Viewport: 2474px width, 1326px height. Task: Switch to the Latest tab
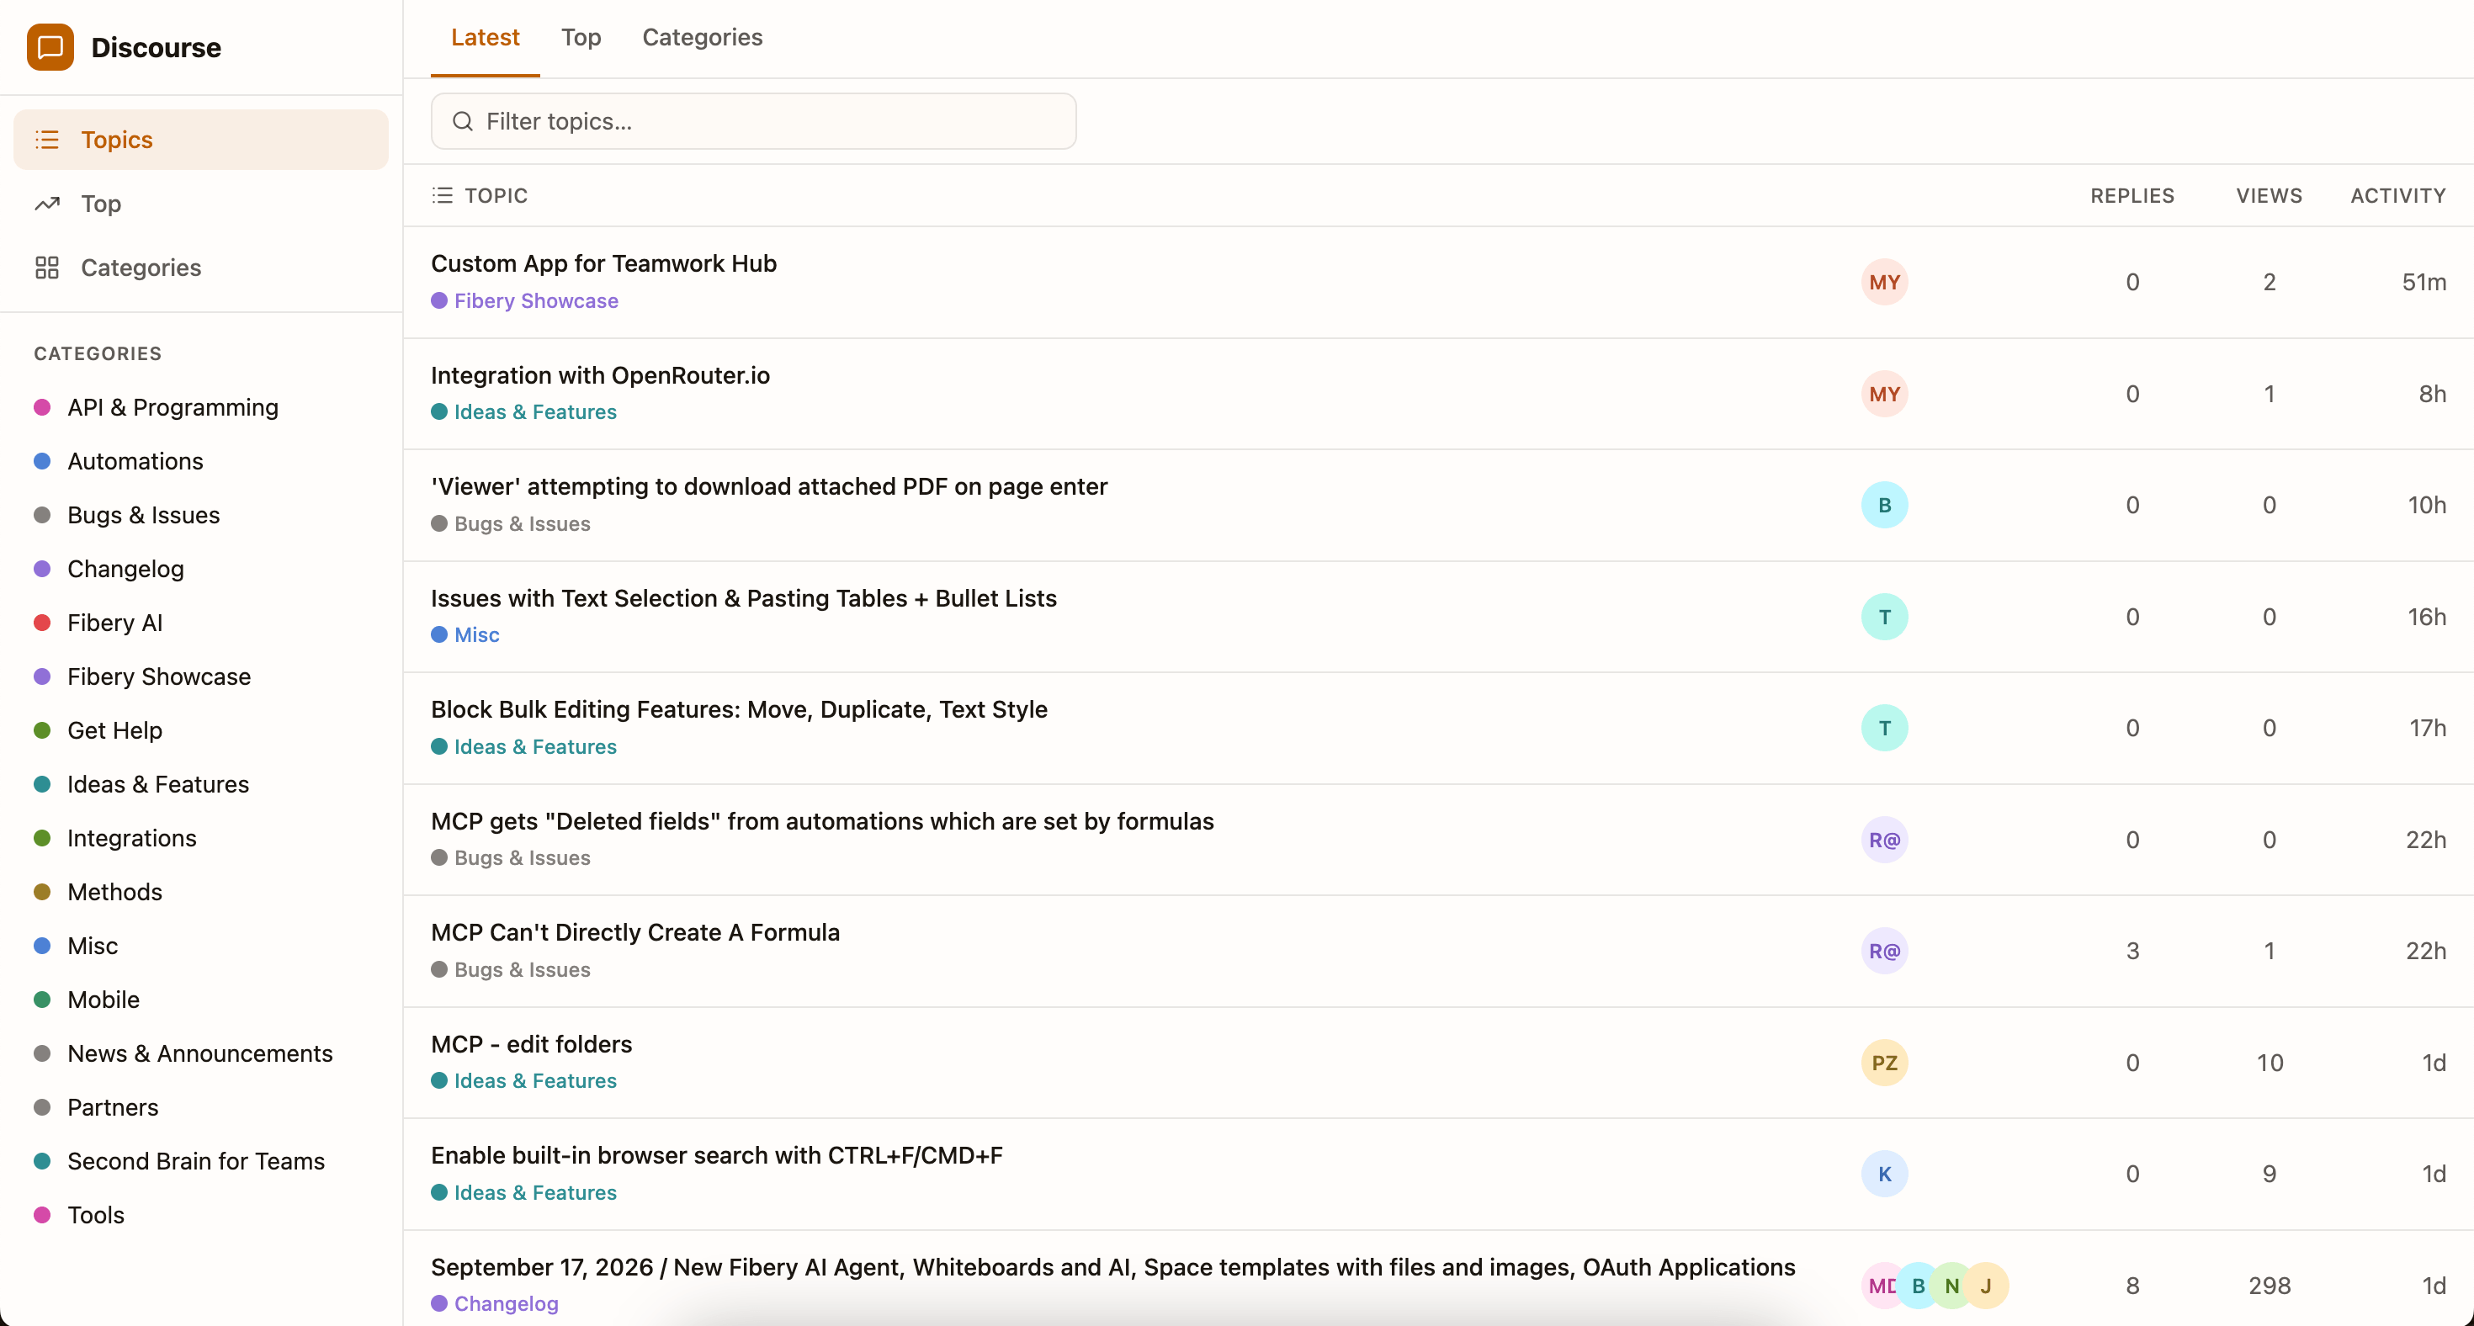485,38
